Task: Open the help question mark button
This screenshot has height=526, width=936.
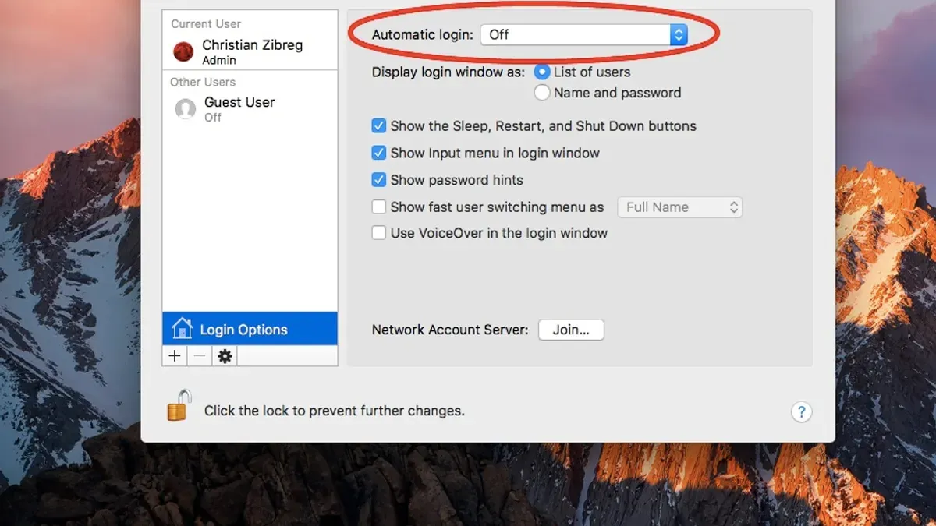Action: tap(801, 412)
